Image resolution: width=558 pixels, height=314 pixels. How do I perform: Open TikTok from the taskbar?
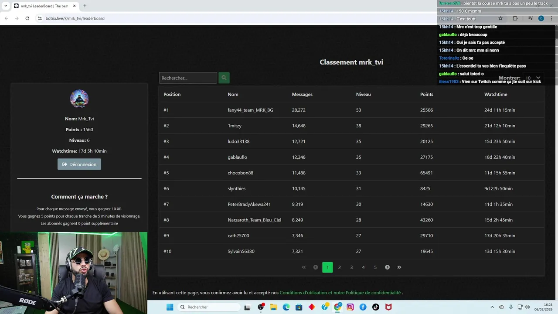tap(376, 307)
